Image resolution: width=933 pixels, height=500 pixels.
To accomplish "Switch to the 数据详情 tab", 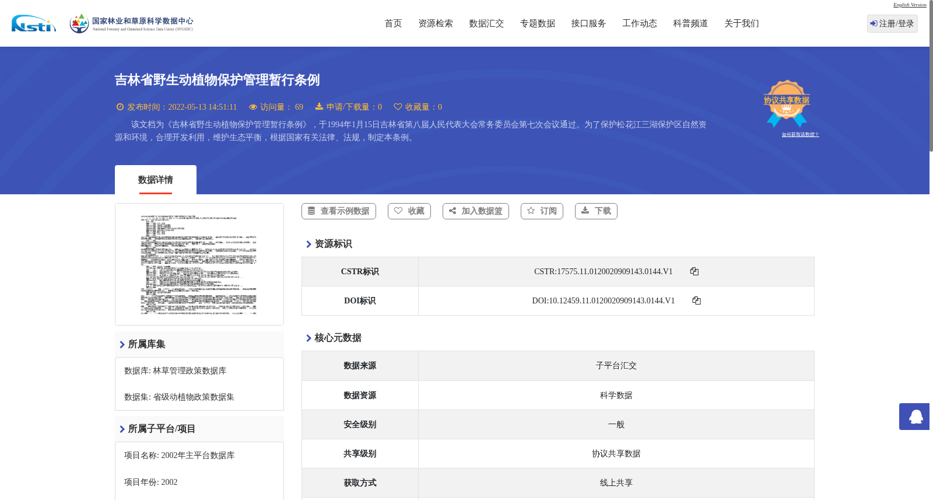I will 156,180.
